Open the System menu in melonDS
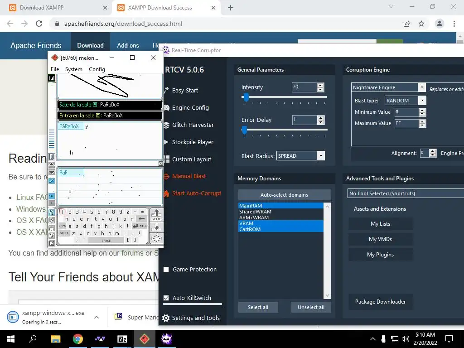 (x=74, y=69)
